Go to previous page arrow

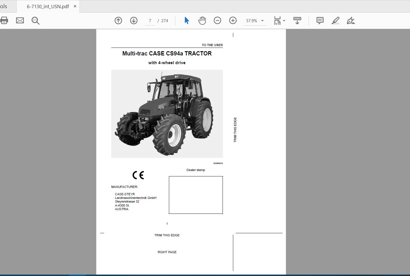tap(118, 21)
